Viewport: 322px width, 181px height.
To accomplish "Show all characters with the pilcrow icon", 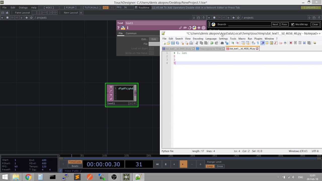I will click(x=258, y=43).
